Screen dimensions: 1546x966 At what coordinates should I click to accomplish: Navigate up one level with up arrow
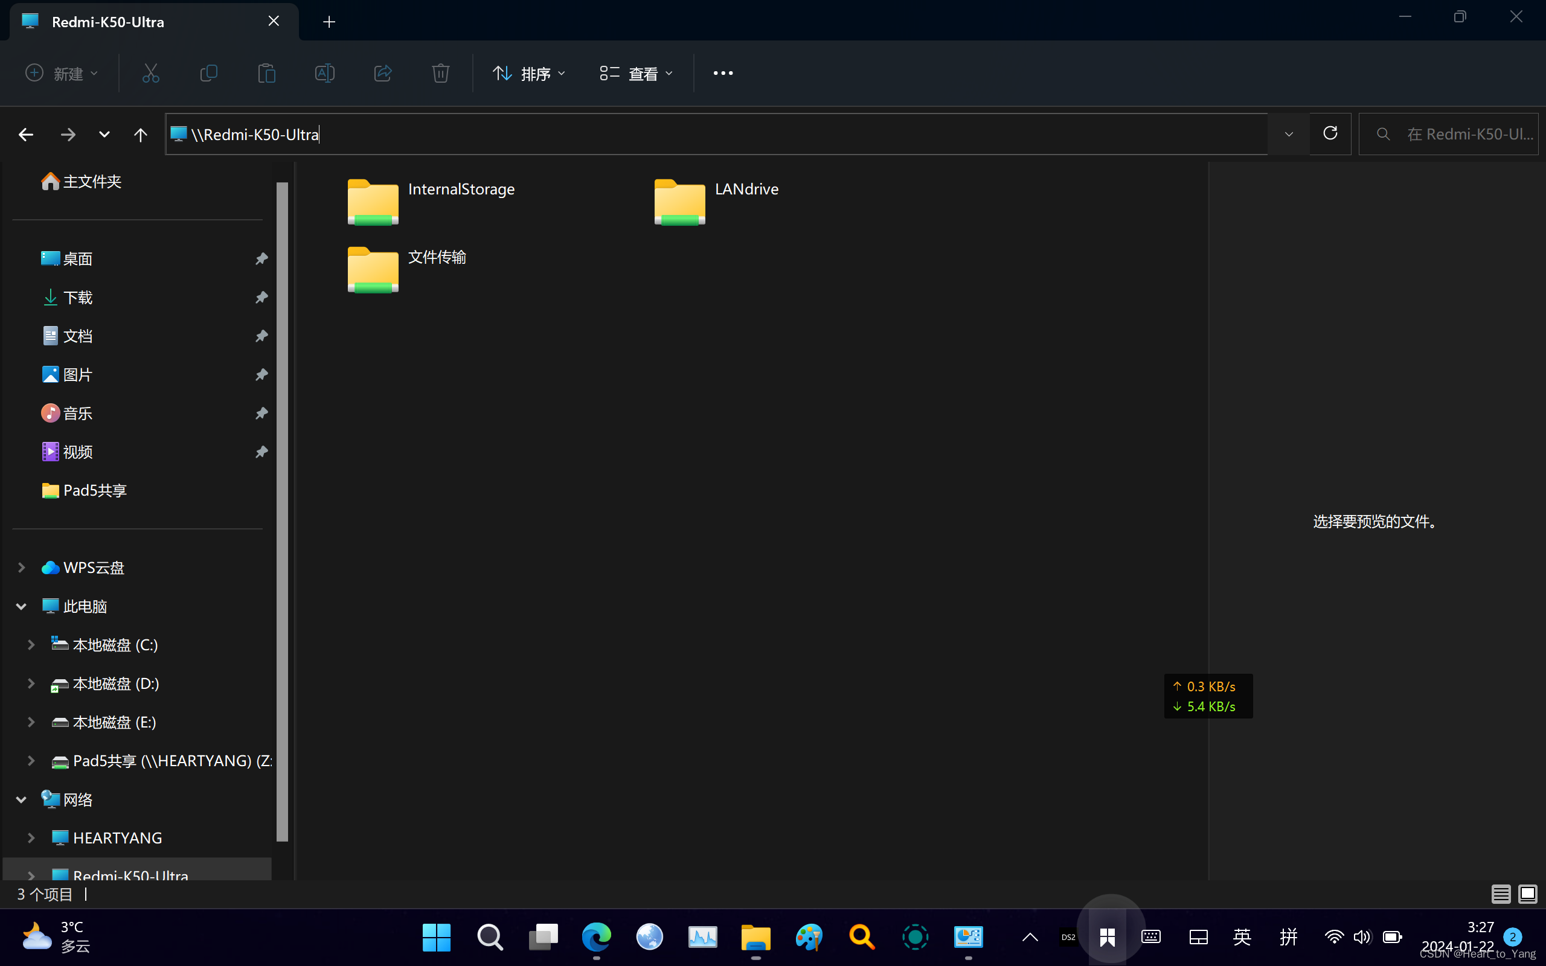(141, 134)
